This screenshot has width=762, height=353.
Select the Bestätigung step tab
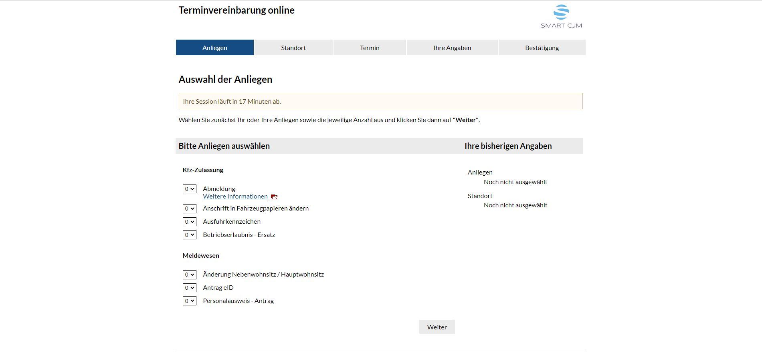542,48
